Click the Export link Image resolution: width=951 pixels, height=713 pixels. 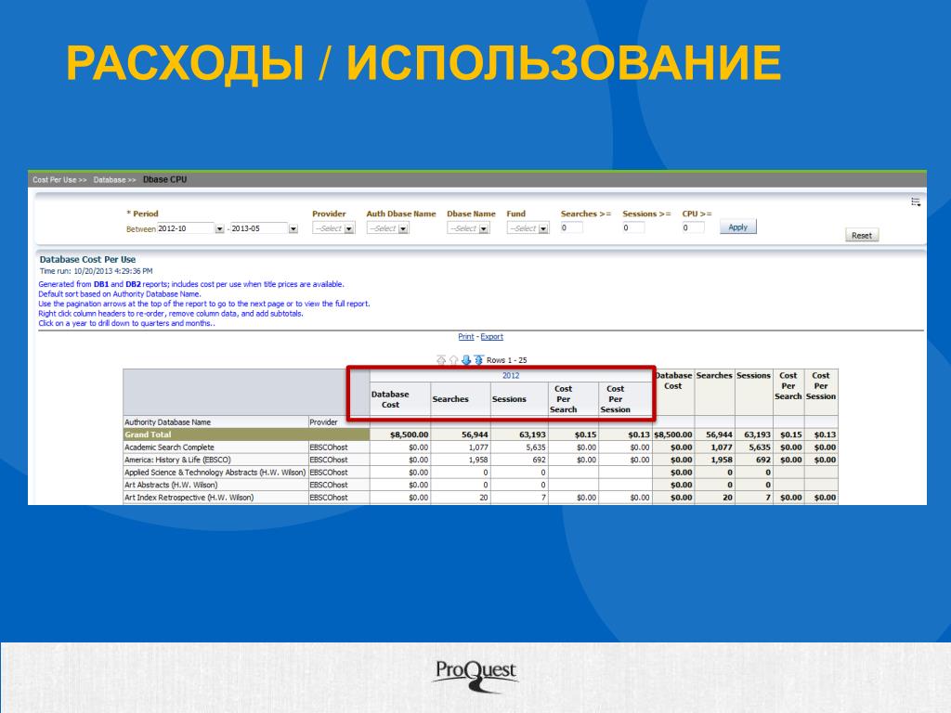click(492, 336)
